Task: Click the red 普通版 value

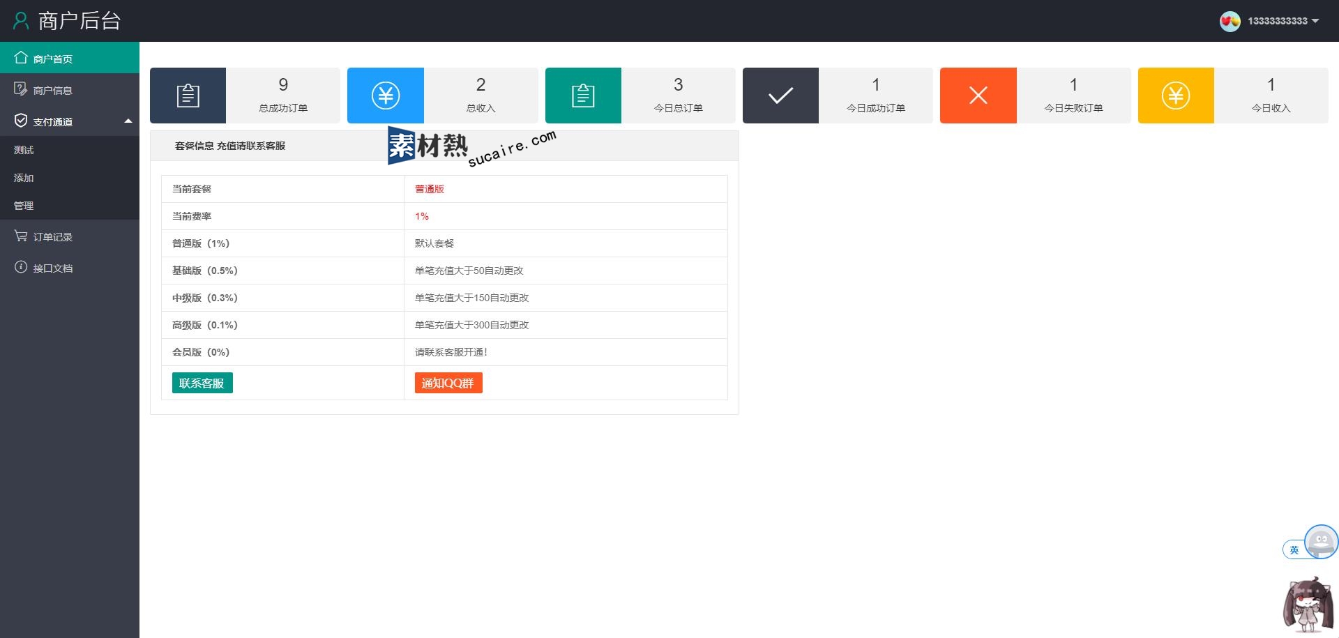Action: click(430, 189)
